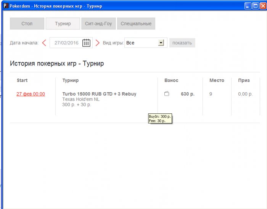
Task: Open the Специальные tab
Action: coord(136,24)
